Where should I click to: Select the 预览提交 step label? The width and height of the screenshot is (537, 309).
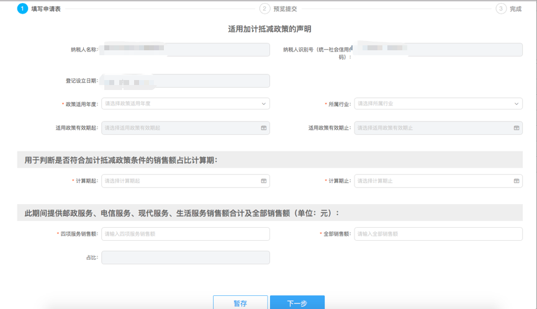pyautogui.click(x=285, y=9)
